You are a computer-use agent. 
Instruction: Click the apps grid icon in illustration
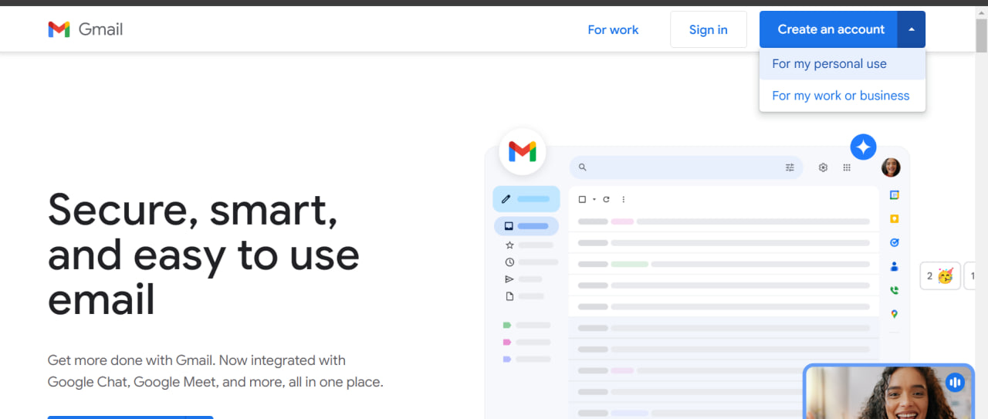pos(847,167)
